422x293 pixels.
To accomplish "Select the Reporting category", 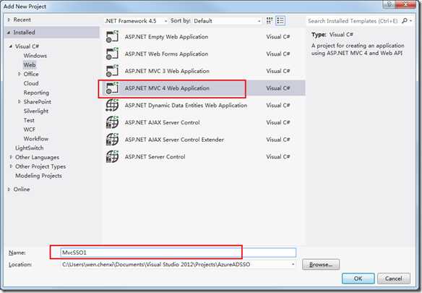I will (36, 93).
